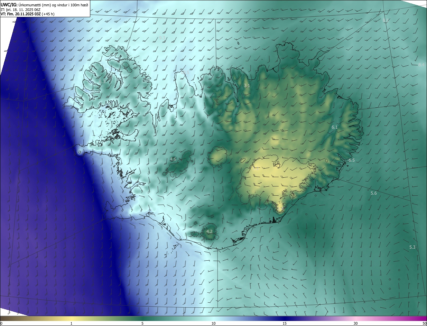Click the 8.4 value label on the map
The image size is (427, 326).
click(x=421, y=65)
